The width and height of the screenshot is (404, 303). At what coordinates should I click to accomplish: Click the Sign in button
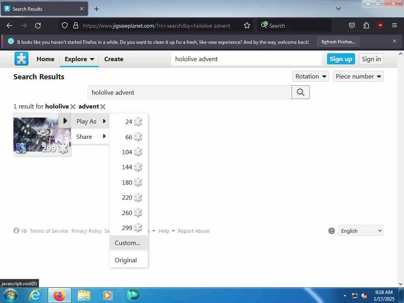point(371,59)
